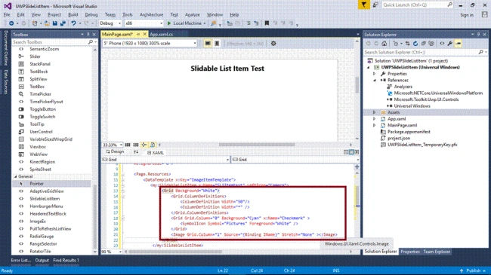The width and height of the screenshot is (491, 275).
Task: Click Publish in the status bar
Action: coord(473,270)
